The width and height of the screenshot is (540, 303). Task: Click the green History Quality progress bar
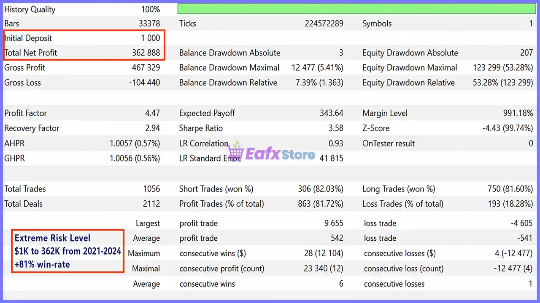[x=356, y=9]
